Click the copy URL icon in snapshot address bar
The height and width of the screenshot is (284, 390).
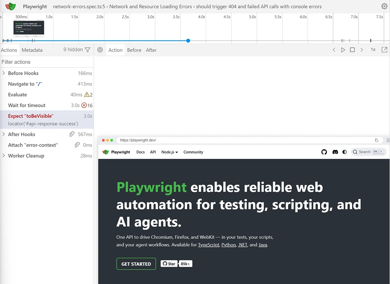tap(376, 140)
